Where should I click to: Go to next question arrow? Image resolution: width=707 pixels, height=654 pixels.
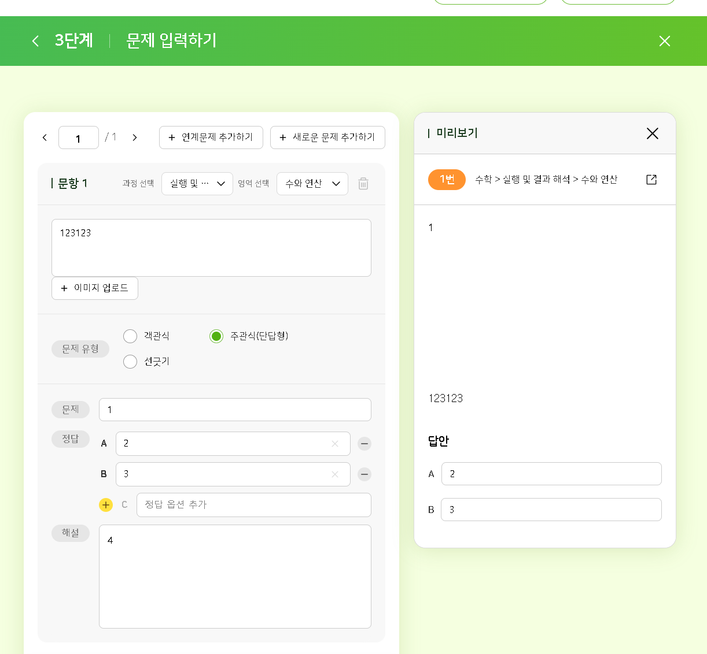(x=135, y=138)
